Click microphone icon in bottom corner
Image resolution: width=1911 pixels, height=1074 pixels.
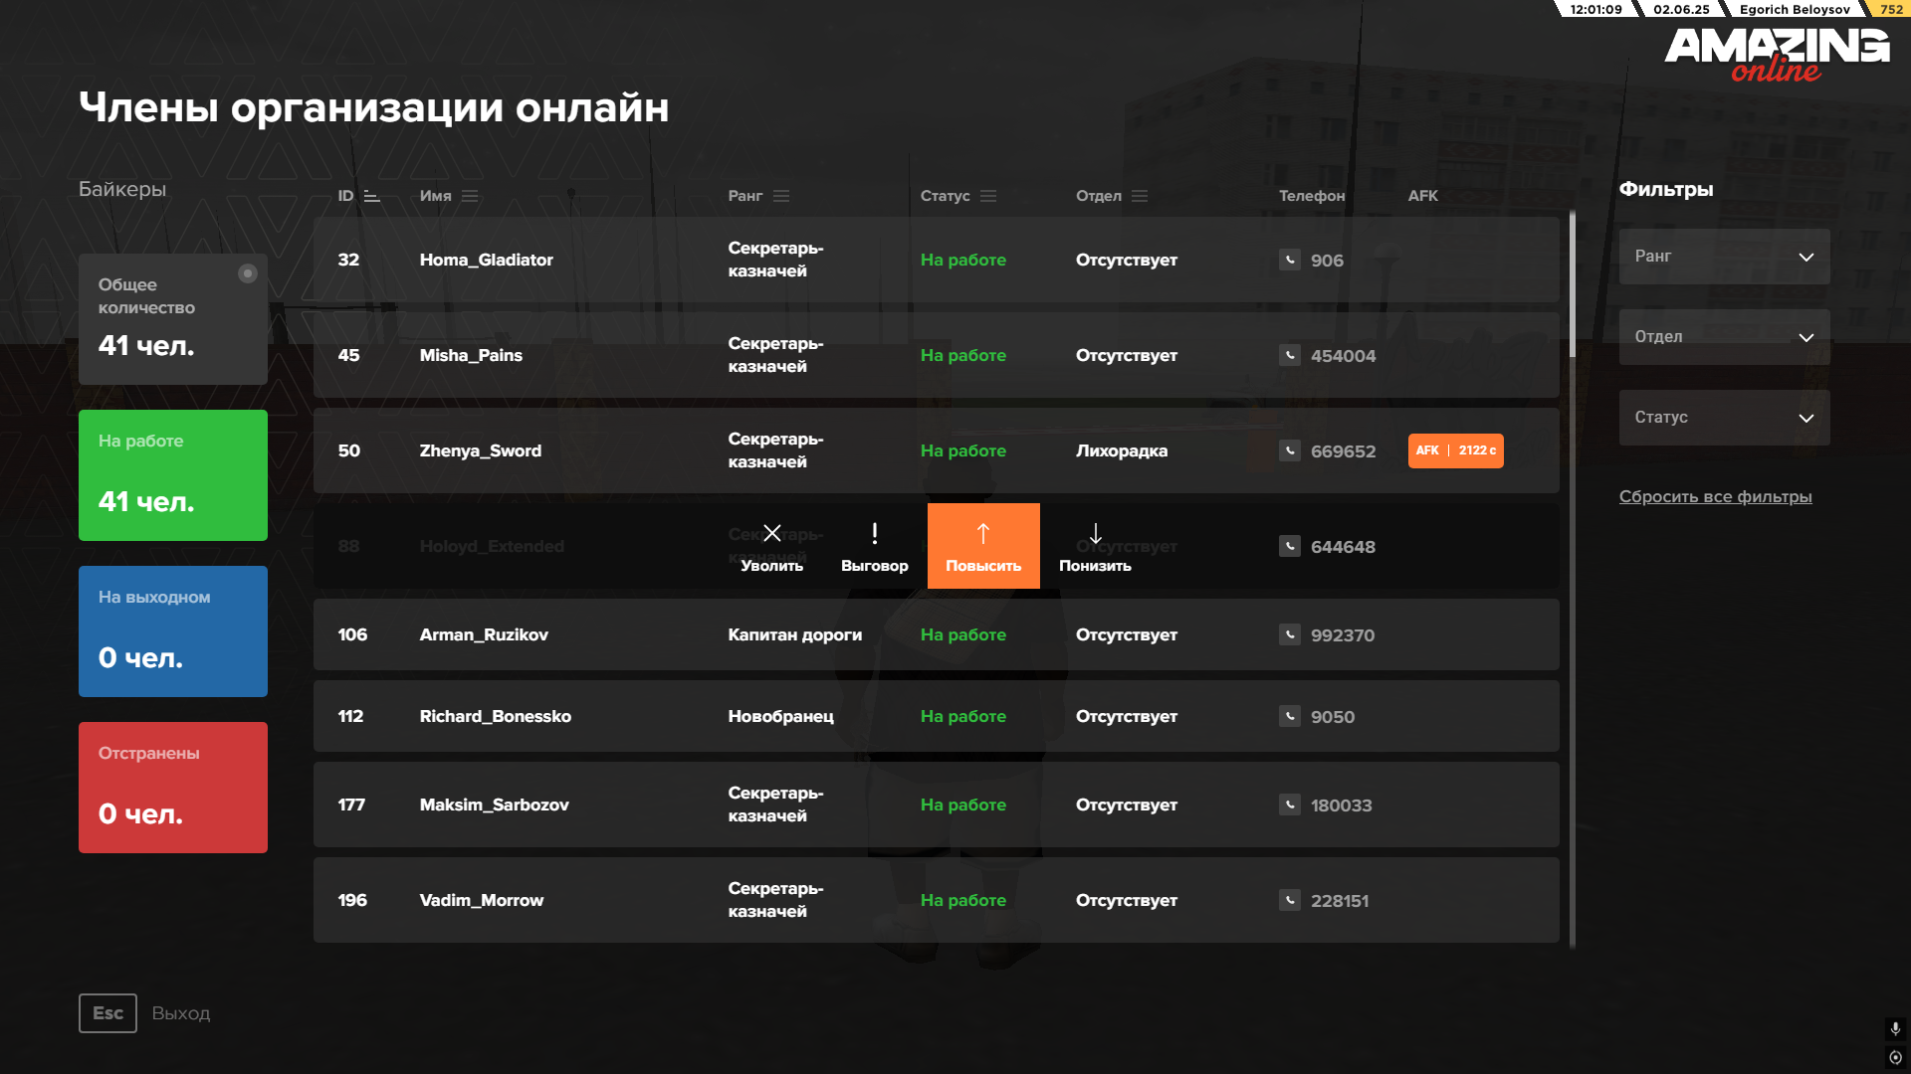click(1895, 1028)
